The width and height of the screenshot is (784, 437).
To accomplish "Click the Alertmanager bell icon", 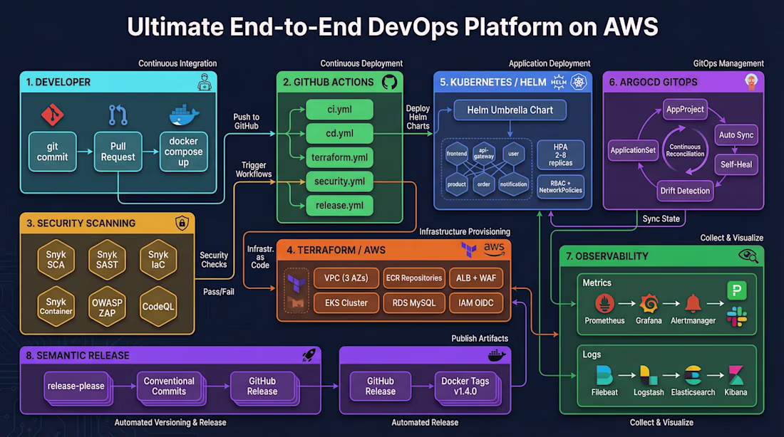I will (x=693, y=303).
